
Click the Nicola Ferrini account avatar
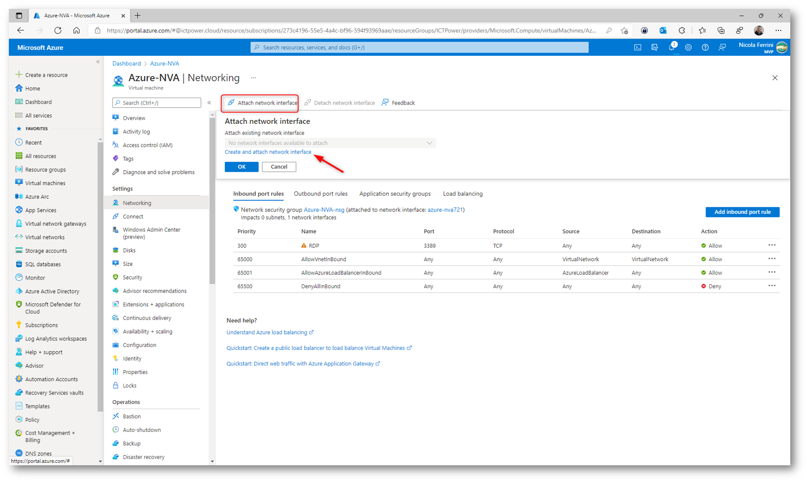(782, 47)
